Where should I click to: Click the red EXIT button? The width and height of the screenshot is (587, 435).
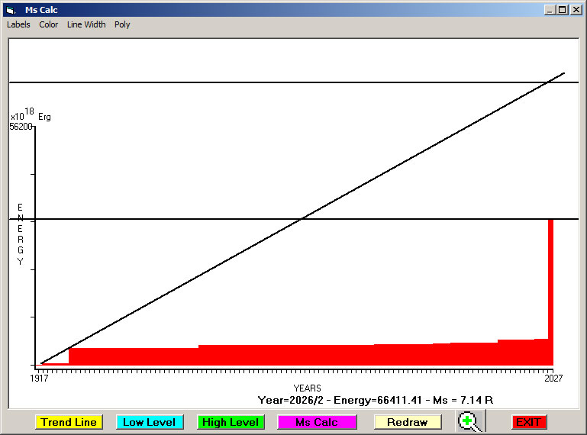(527, 422)
